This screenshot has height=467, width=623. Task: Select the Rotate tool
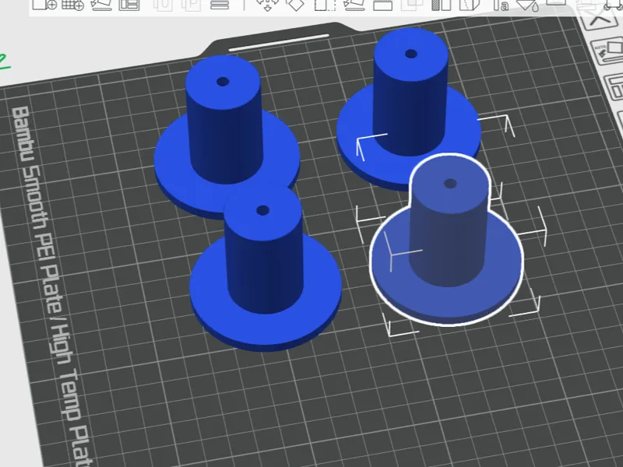296,5
